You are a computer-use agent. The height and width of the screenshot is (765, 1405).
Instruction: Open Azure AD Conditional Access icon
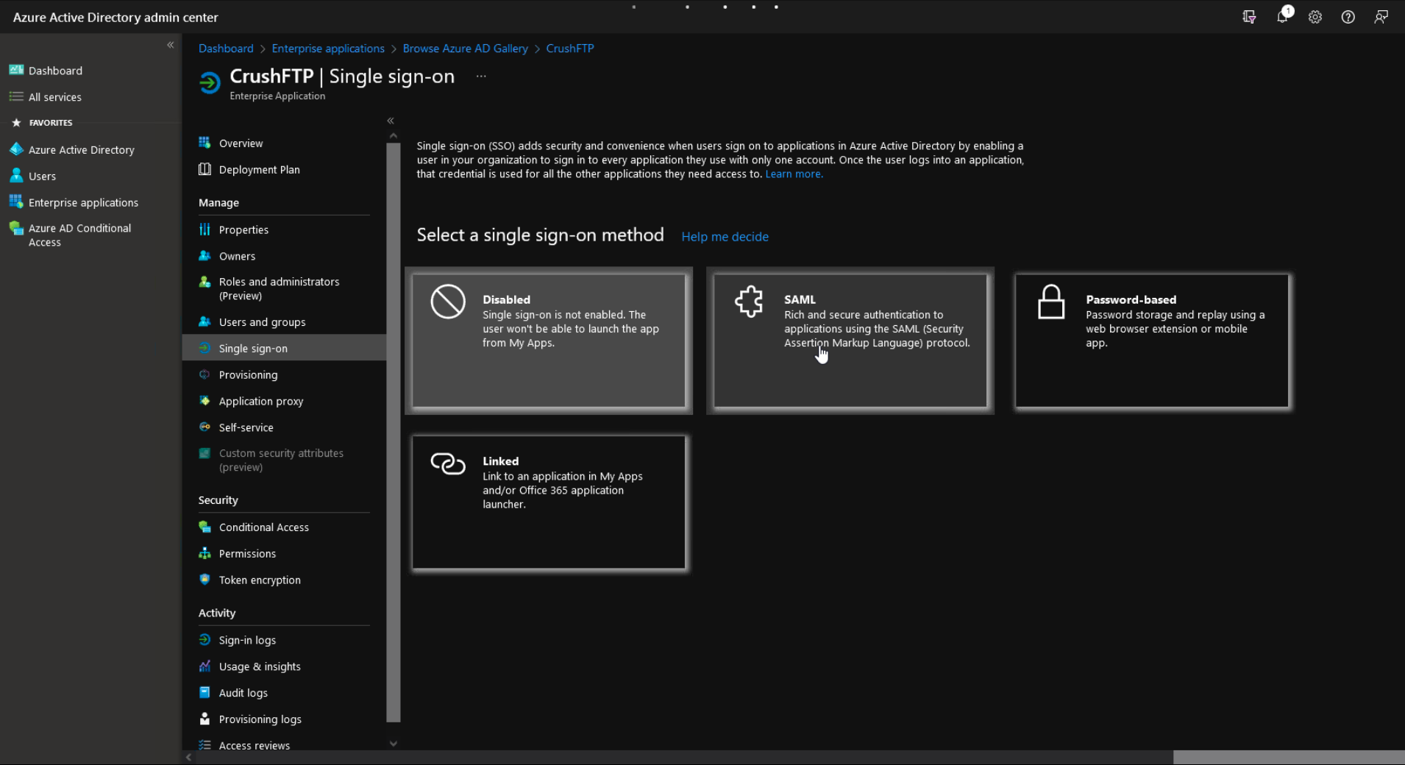(x=16, y=228)
